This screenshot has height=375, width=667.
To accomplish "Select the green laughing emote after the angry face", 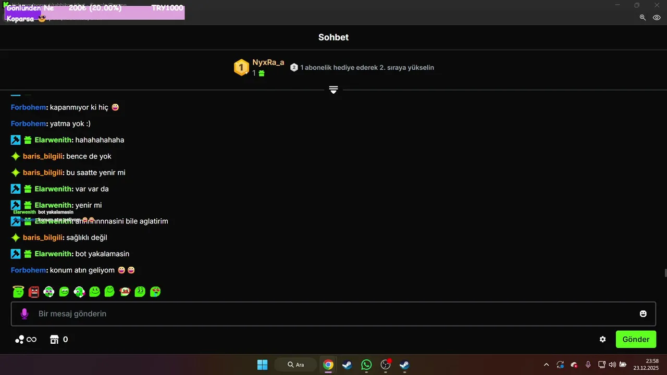I will point(49,292).
